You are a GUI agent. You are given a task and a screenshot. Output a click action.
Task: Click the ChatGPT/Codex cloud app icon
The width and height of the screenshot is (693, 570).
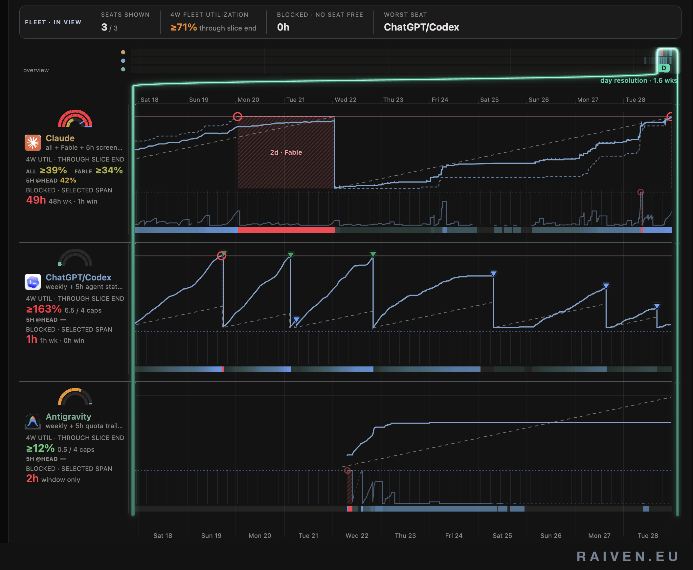(33, 282)
